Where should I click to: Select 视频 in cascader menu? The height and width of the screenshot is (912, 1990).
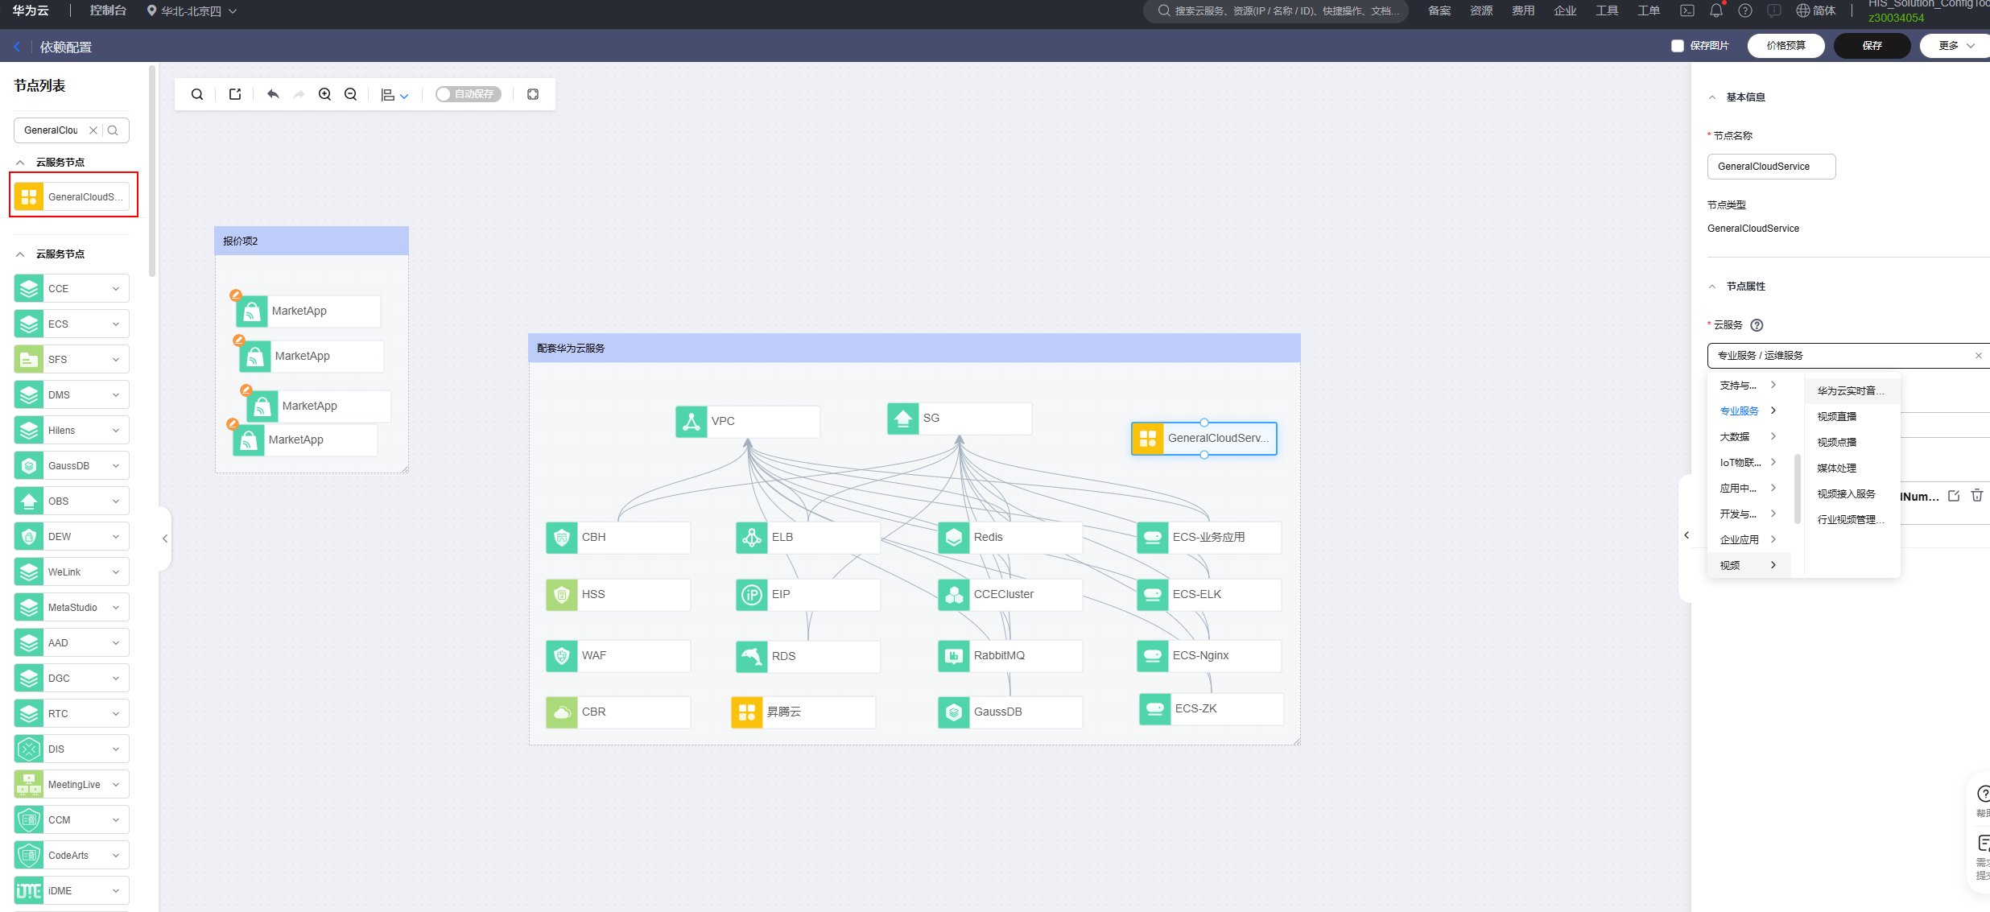pos(1748,566)
